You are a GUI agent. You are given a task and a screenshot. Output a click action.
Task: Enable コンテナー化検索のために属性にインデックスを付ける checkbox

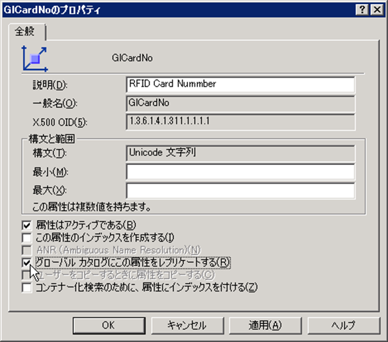pyautogui.click(x=26, y=288)
